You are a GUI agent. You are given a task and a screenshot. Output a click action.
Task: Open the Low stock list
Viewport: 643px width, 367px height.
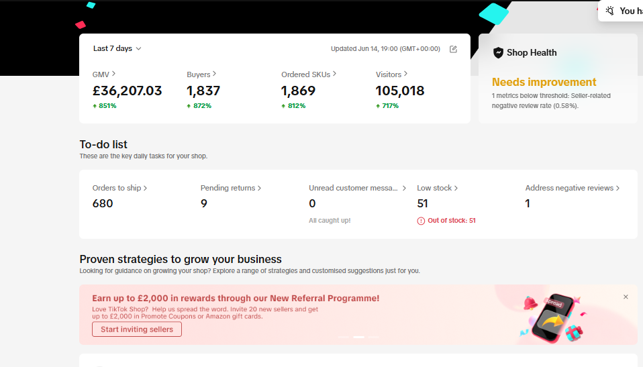coord(438,188)
